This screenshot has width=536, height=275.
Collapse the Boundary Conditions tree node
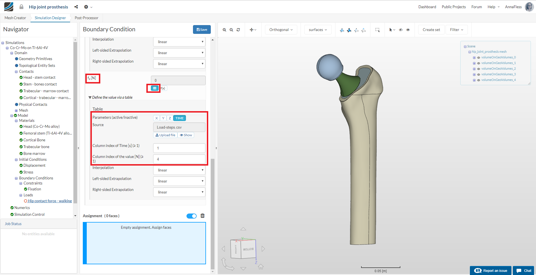(x=16, y=178)
